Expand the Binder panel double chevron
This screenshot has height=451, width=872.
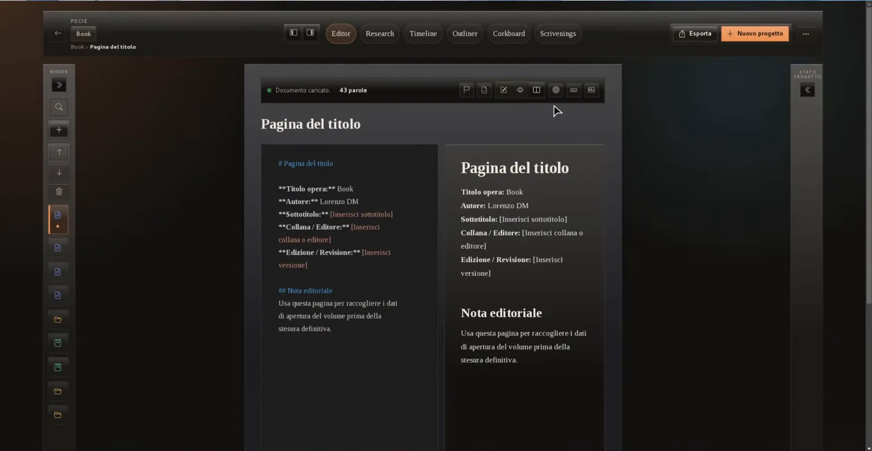point(59,85)
